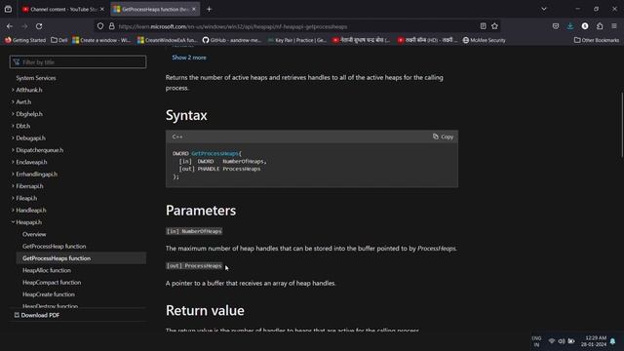Switch to the Channel content YouTube Studio tab
Viewport: 624px width, 351px height.
pos(63,9)
